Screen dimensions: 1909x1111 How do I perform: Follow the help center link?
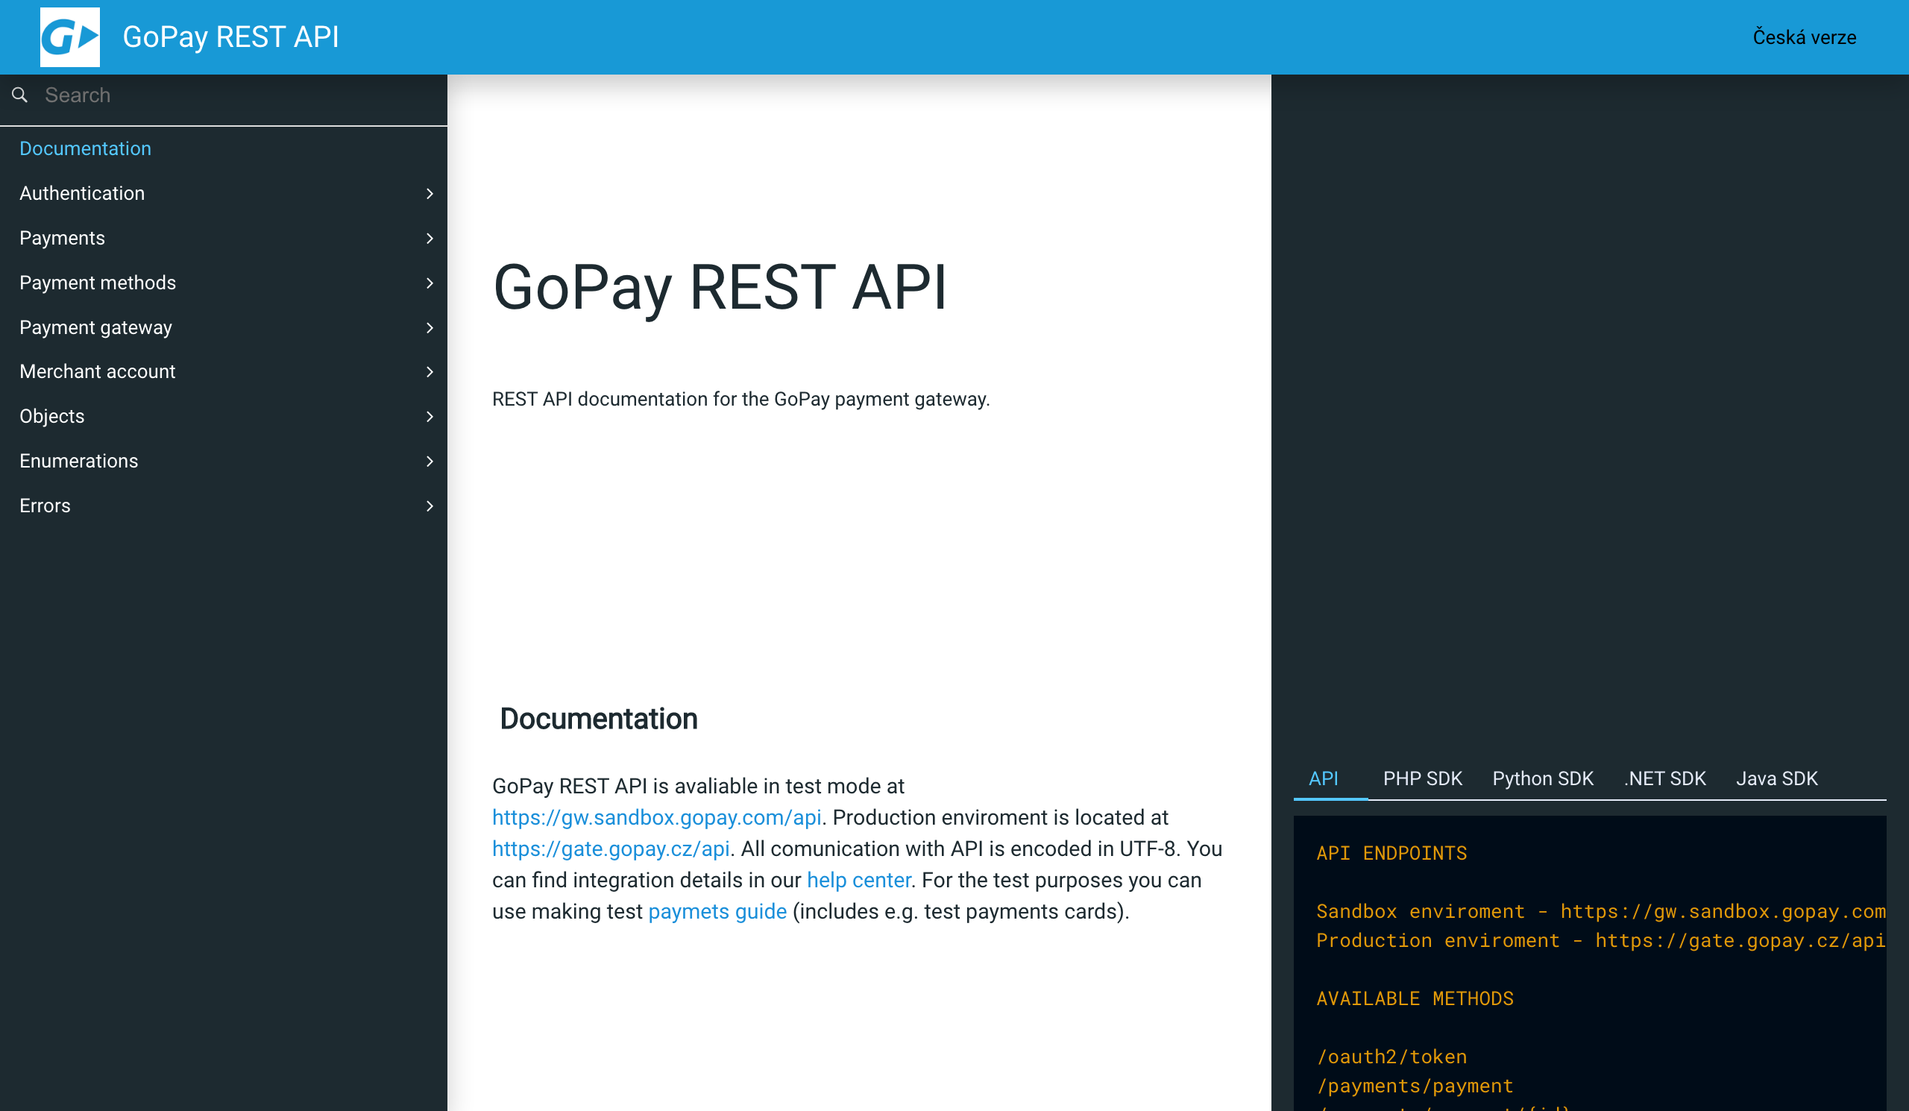(x=858, y=880)
